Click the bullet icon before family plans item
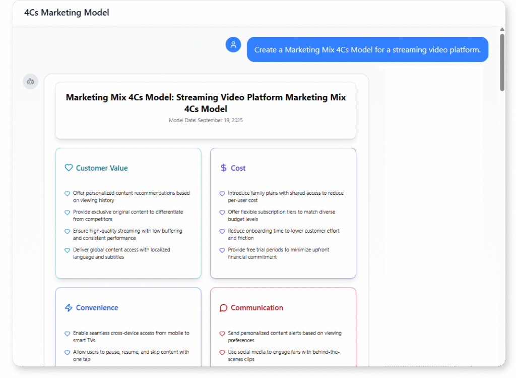 point(222,194)
